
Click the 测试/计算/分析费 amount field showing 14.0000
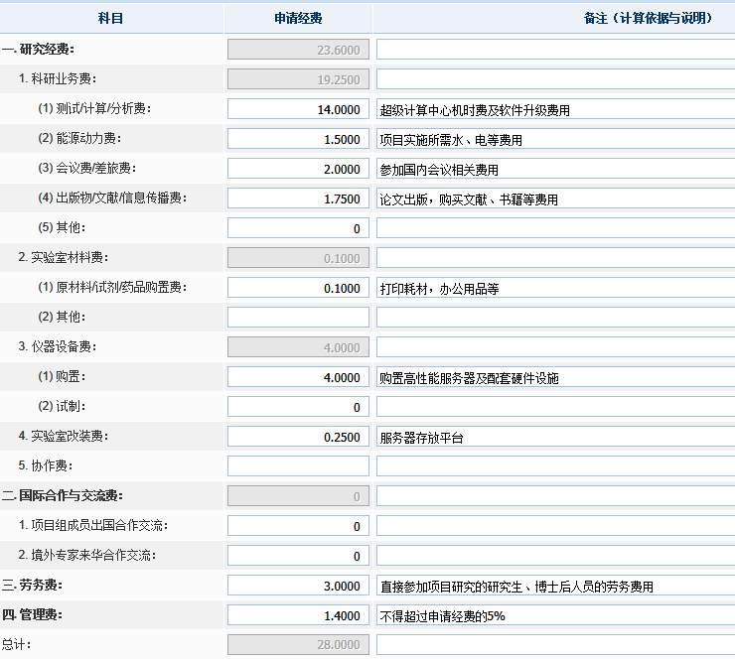pos(298,109)
